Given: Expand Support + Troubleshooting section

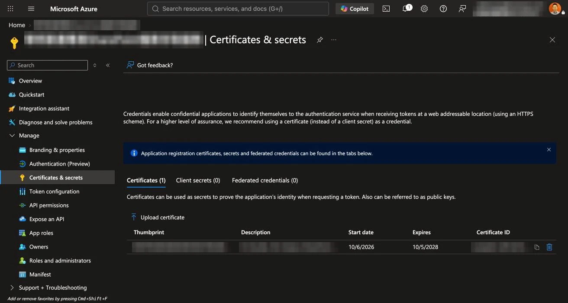Looking at the screenshot, I should (x=52, y=287).
